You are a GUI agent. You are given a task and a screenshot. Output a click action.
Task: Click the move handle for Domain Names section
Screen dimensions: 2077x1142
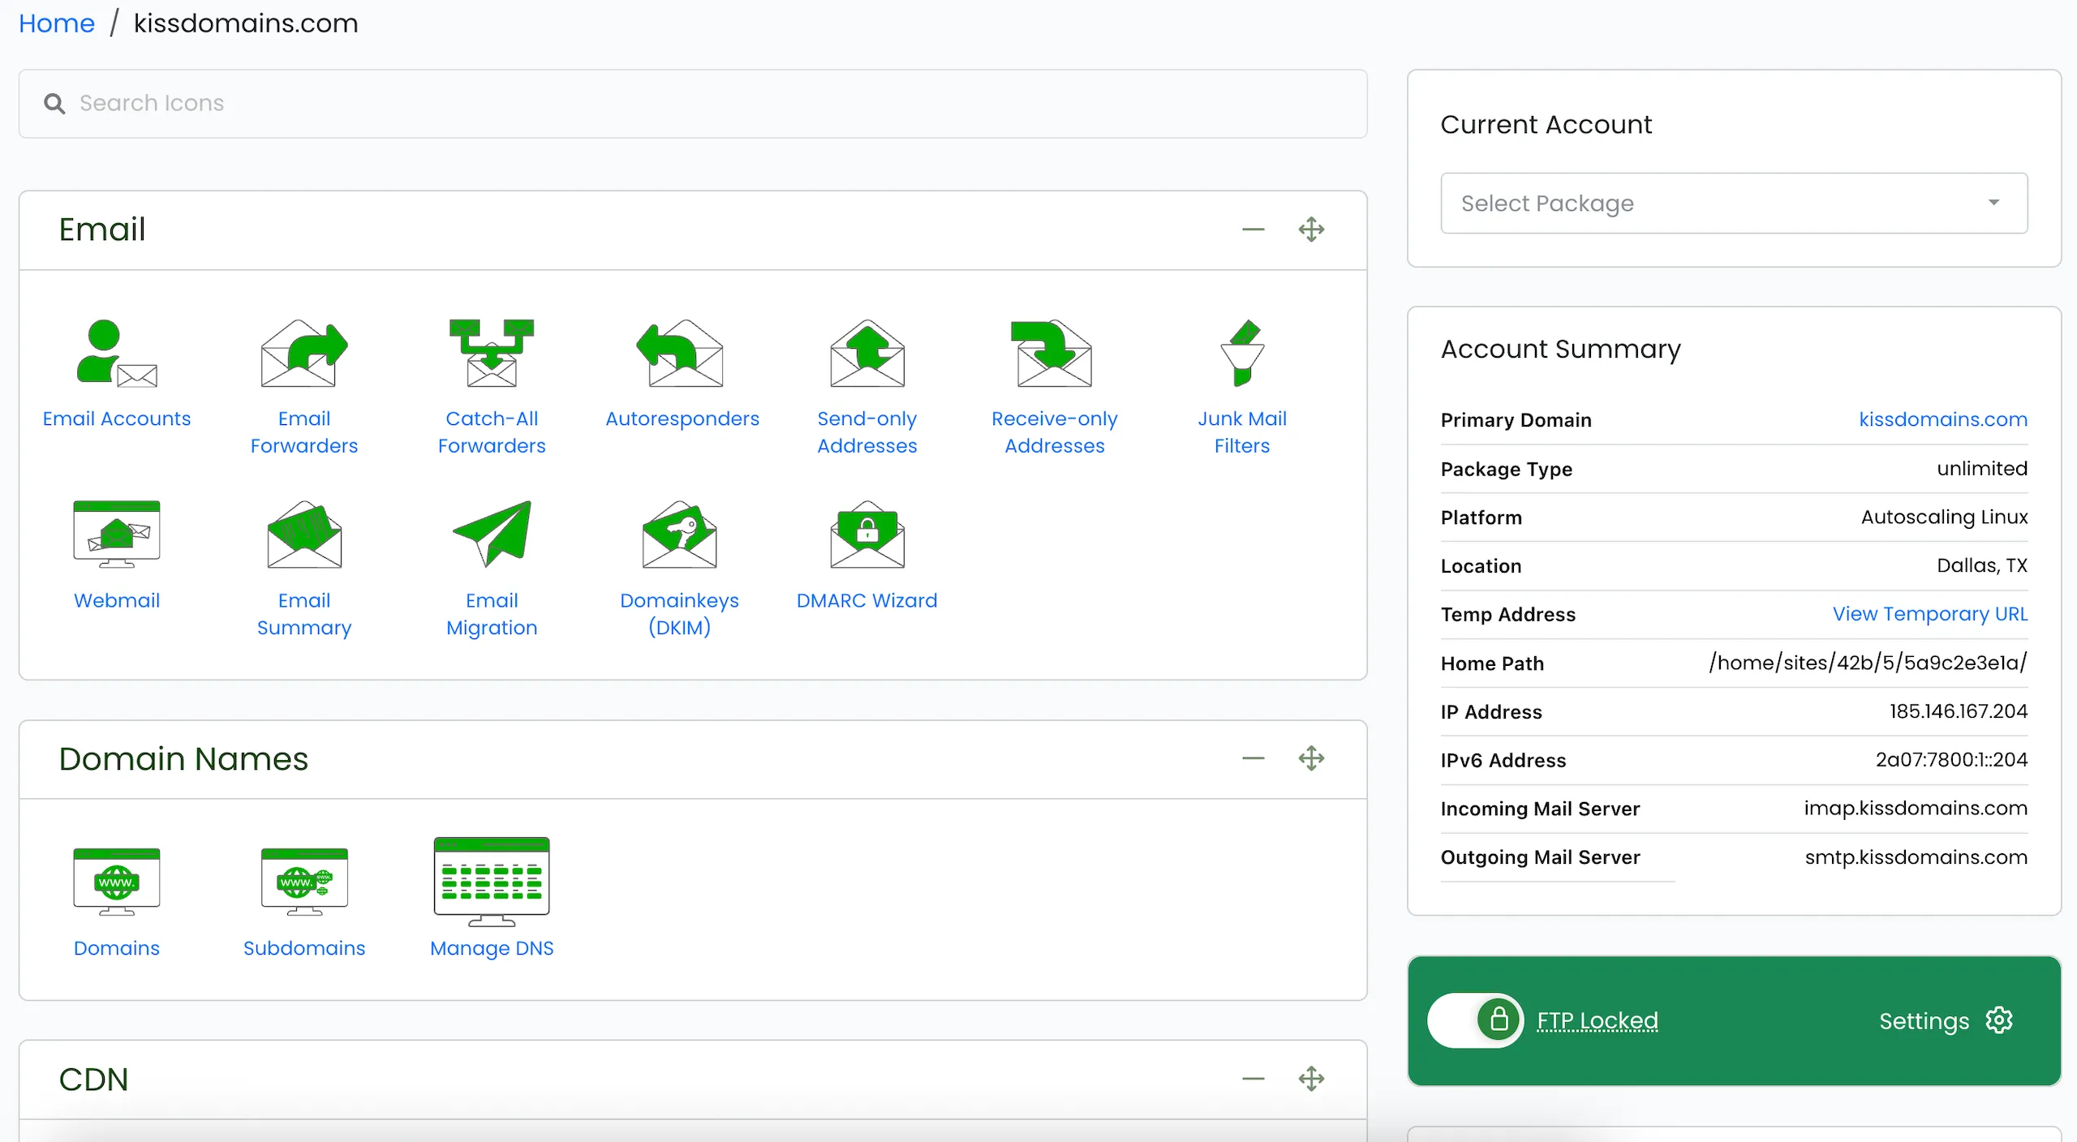(x=1312, y=758)
